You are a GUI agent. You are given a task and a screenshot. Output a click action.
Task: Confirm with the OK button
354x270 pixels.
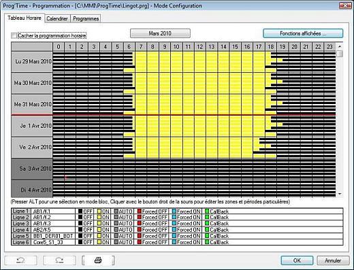pos(297,260)
